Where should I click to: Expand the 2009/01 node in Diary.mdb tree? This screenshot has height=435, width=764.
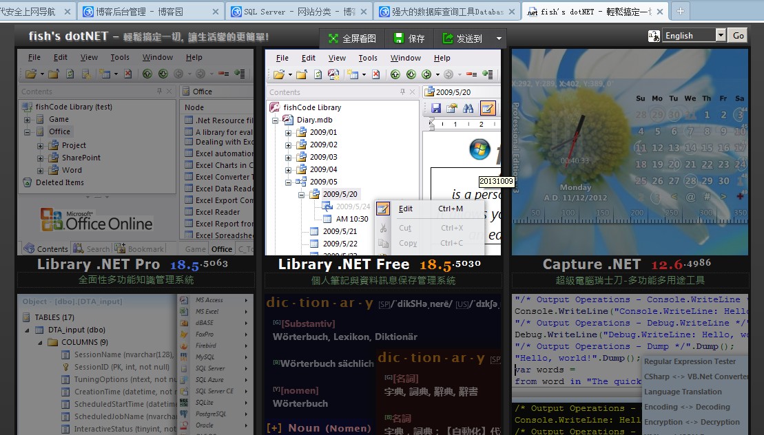[x=289, y=132]
